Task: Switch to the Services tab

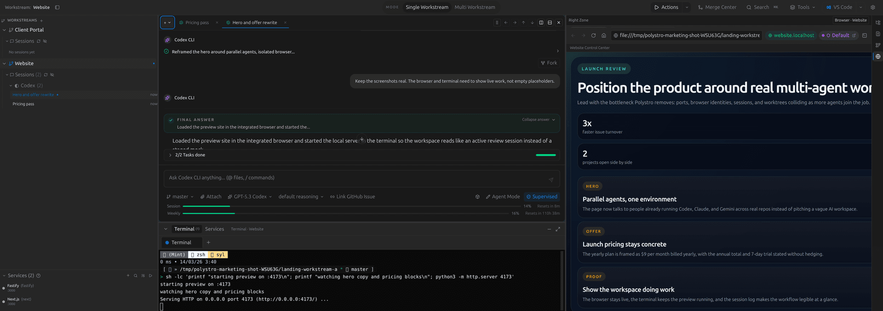Action: pos(214,229)
